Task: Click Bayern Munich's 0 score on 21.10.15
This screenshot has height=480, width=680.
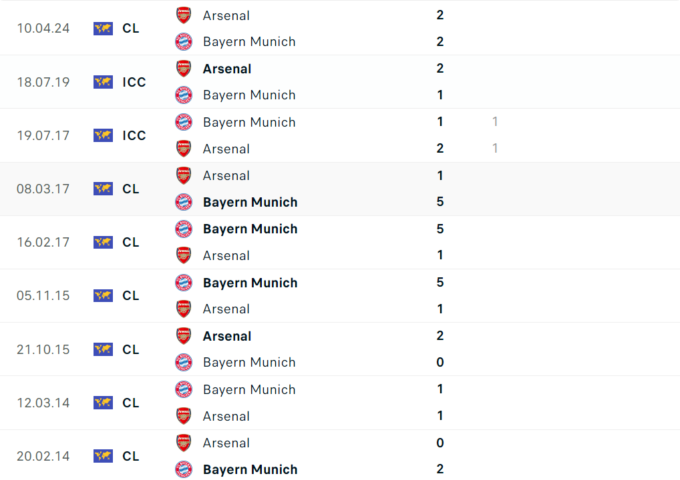Action: [x=440, y=362]
